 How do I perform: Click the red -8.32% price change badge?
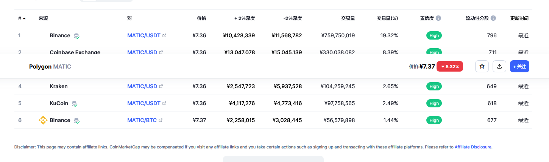coord(449,66)
